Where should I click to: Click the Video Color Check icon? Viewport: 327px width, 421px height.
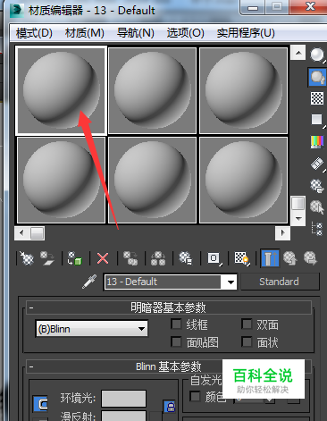[x=317, y=142]
